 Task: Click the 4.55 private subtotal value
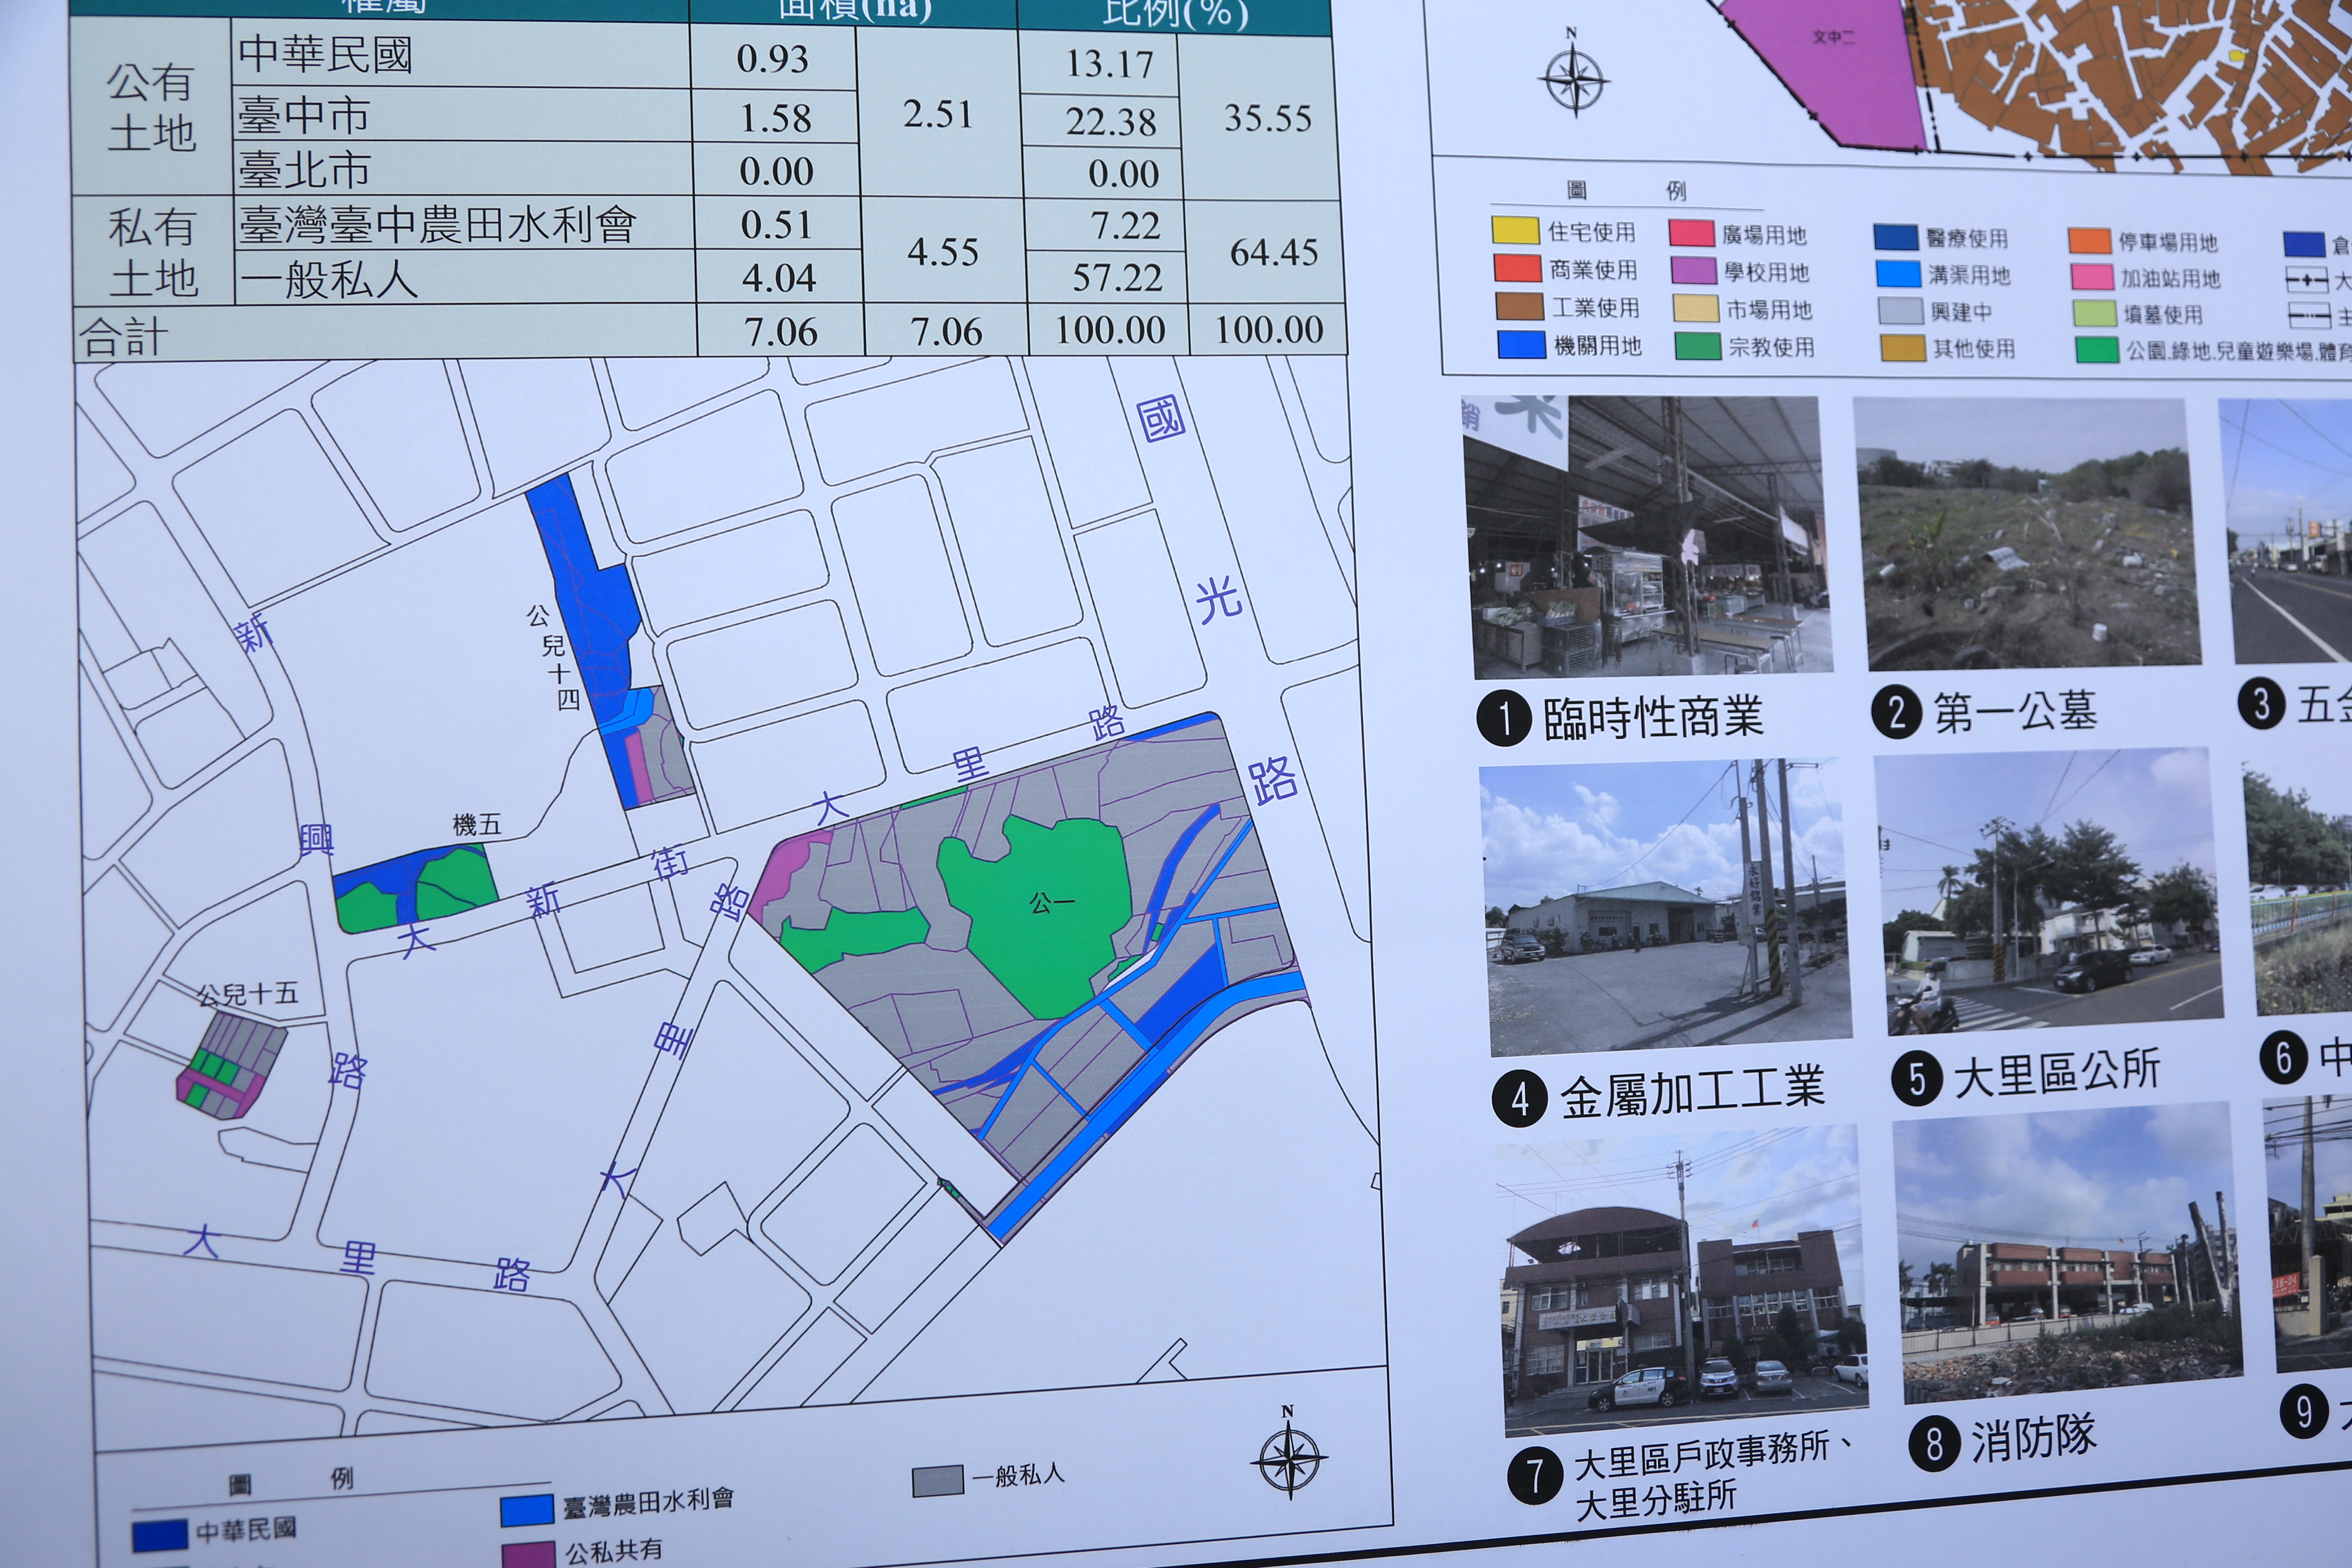click(943, 252)
